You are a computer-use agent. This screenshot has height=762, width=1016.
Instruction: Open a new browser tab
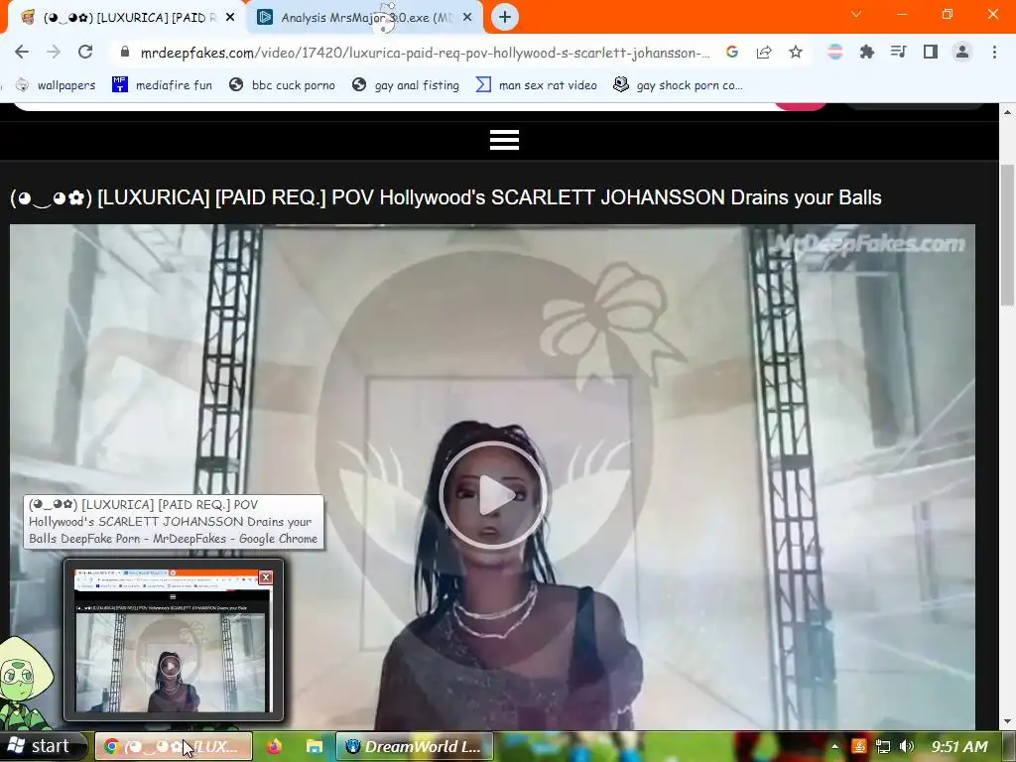(x=505, y=18)
